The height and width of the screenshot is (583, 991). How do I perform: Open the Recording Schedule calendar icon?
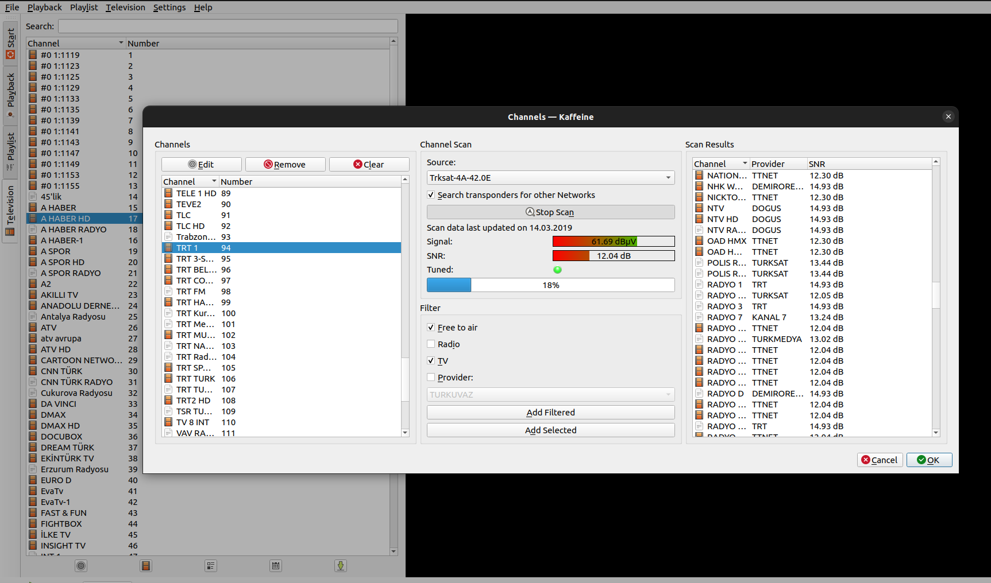pyautogui.click(x=276, y=566)
